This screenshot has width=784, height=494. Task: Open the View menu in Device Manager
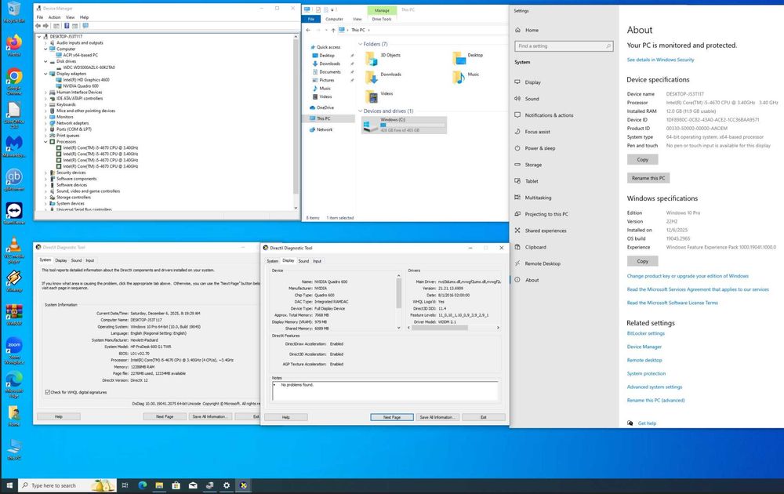[70, 17]
